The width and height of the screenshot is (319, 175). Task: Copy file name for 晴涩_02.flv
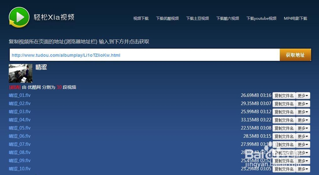pyautogui.click(x=284, y=104)
